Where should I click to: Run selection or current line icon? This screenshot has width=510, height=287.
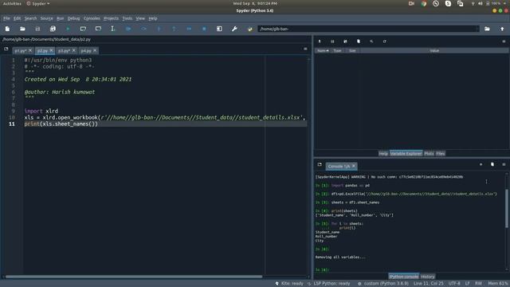112,29
